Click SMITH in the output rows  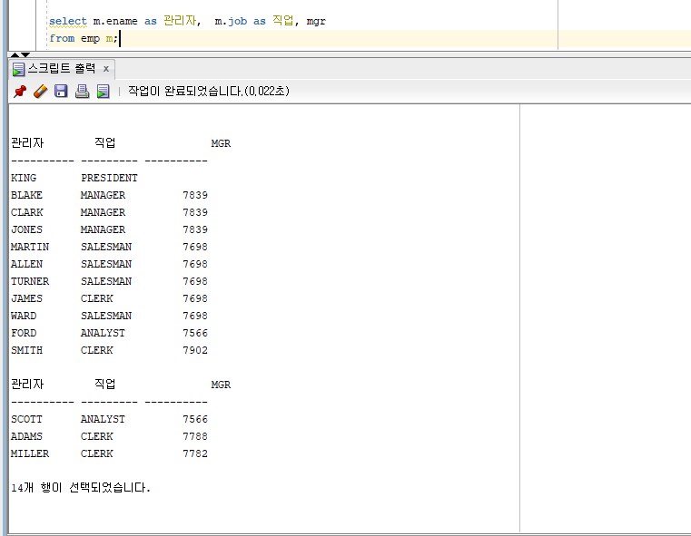[x=26, y=350]
